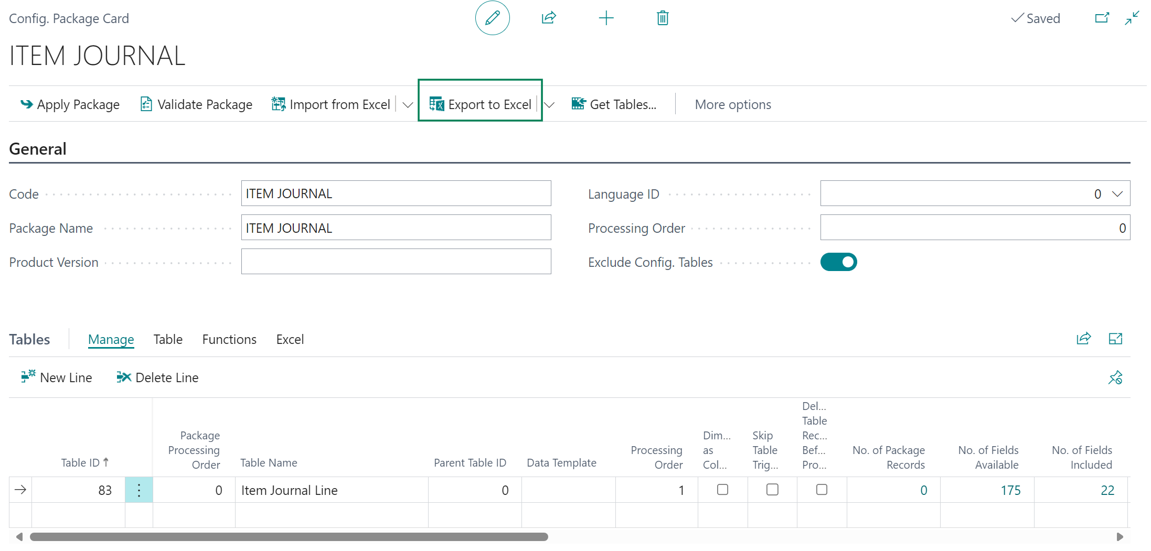Click the share icon in Tables section

(x=1084, y=339)
